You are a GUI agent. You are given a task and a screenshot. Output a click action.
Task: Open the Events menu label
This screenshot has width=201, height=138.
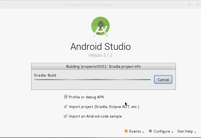(x=135, y=132)
